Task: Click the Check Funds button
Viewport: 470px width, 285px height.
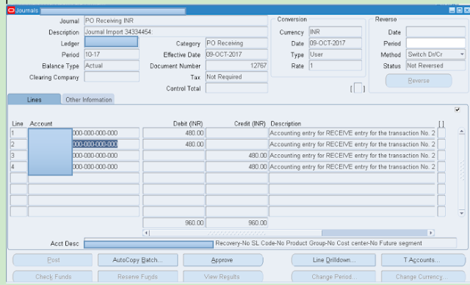Action: pyautogui.click(x=53, y=277)
